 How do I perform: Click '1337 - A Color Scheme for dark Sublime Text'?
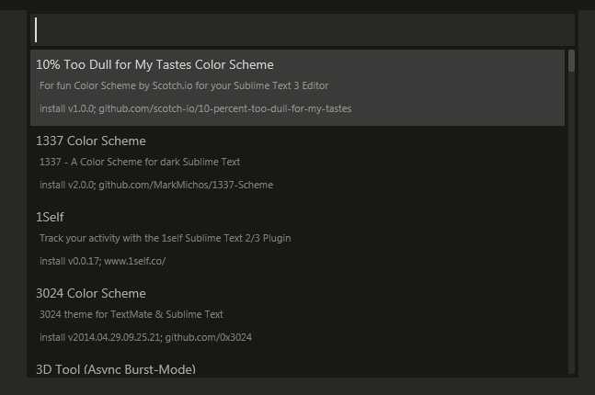140,162
